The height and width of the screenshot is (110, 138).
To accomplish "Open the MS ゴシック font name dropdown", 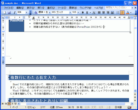I will (70, 12).
